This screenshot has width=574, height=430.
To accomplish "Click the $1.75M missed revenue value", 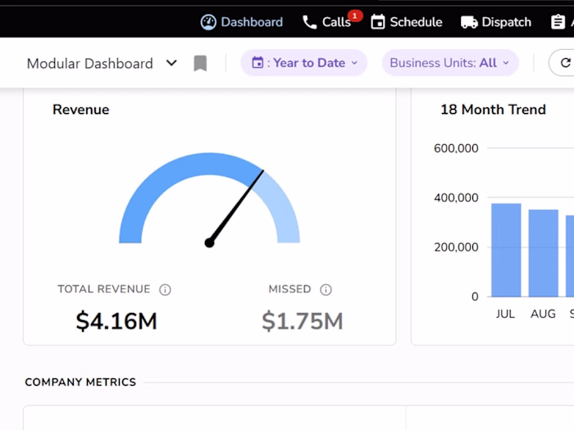I will click(303, 321).
